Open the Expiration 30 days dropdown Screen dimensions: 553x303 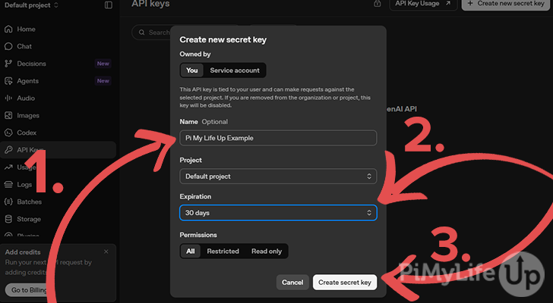[x=278, y=213]
